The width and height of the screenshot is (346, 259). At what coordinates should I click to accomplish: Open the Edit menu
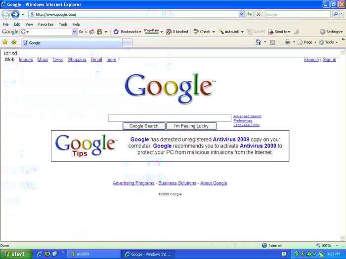17,24
